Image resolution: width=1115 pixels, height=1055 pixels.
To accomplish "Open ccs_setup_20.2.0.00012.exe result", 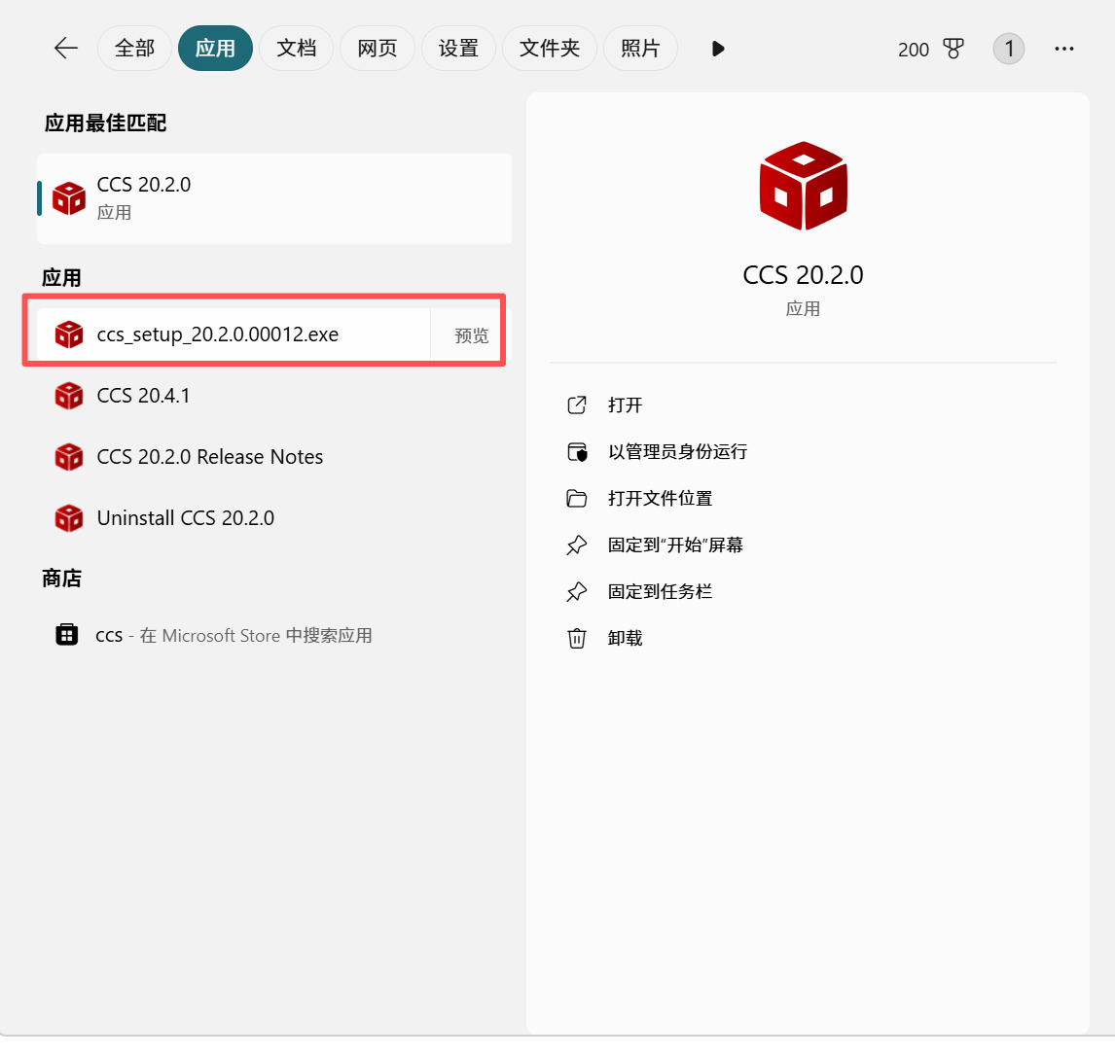I will pos(234,334).
